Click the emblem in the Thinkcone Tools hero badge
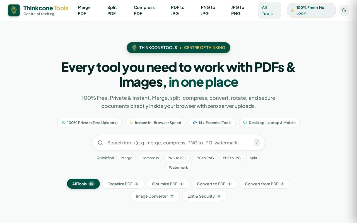Viewport: 357px width, 223px height. pyautogui.click(x=134, y=48)
